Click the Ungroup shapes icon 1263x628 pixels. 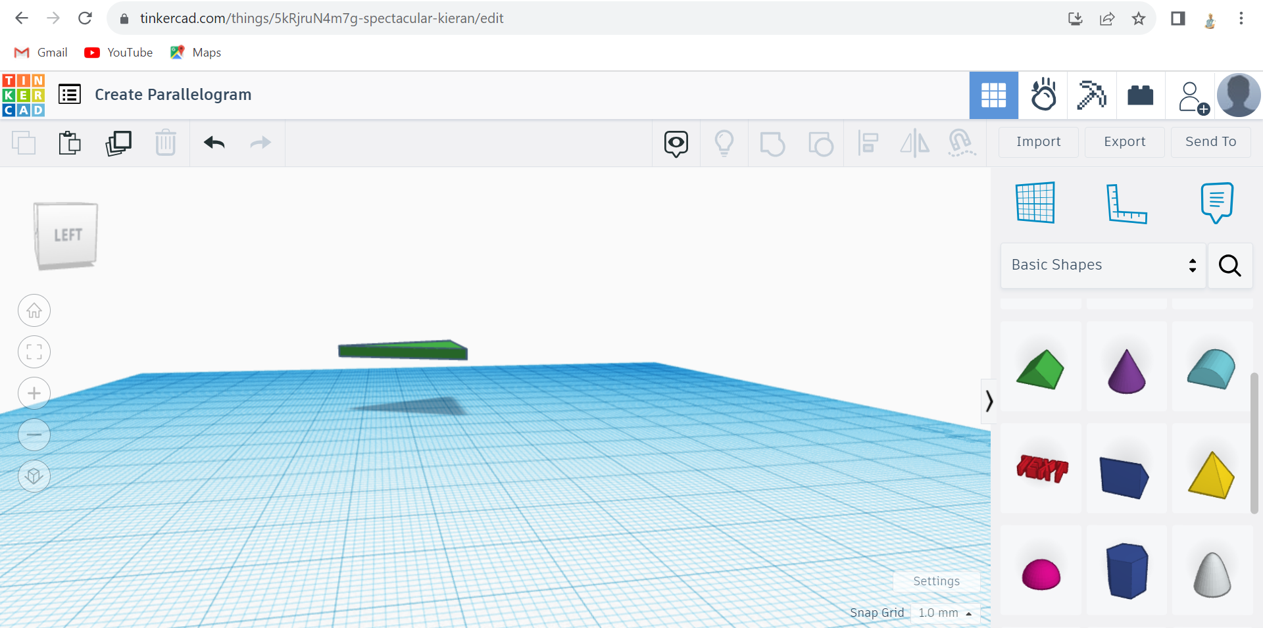[821, 143]
